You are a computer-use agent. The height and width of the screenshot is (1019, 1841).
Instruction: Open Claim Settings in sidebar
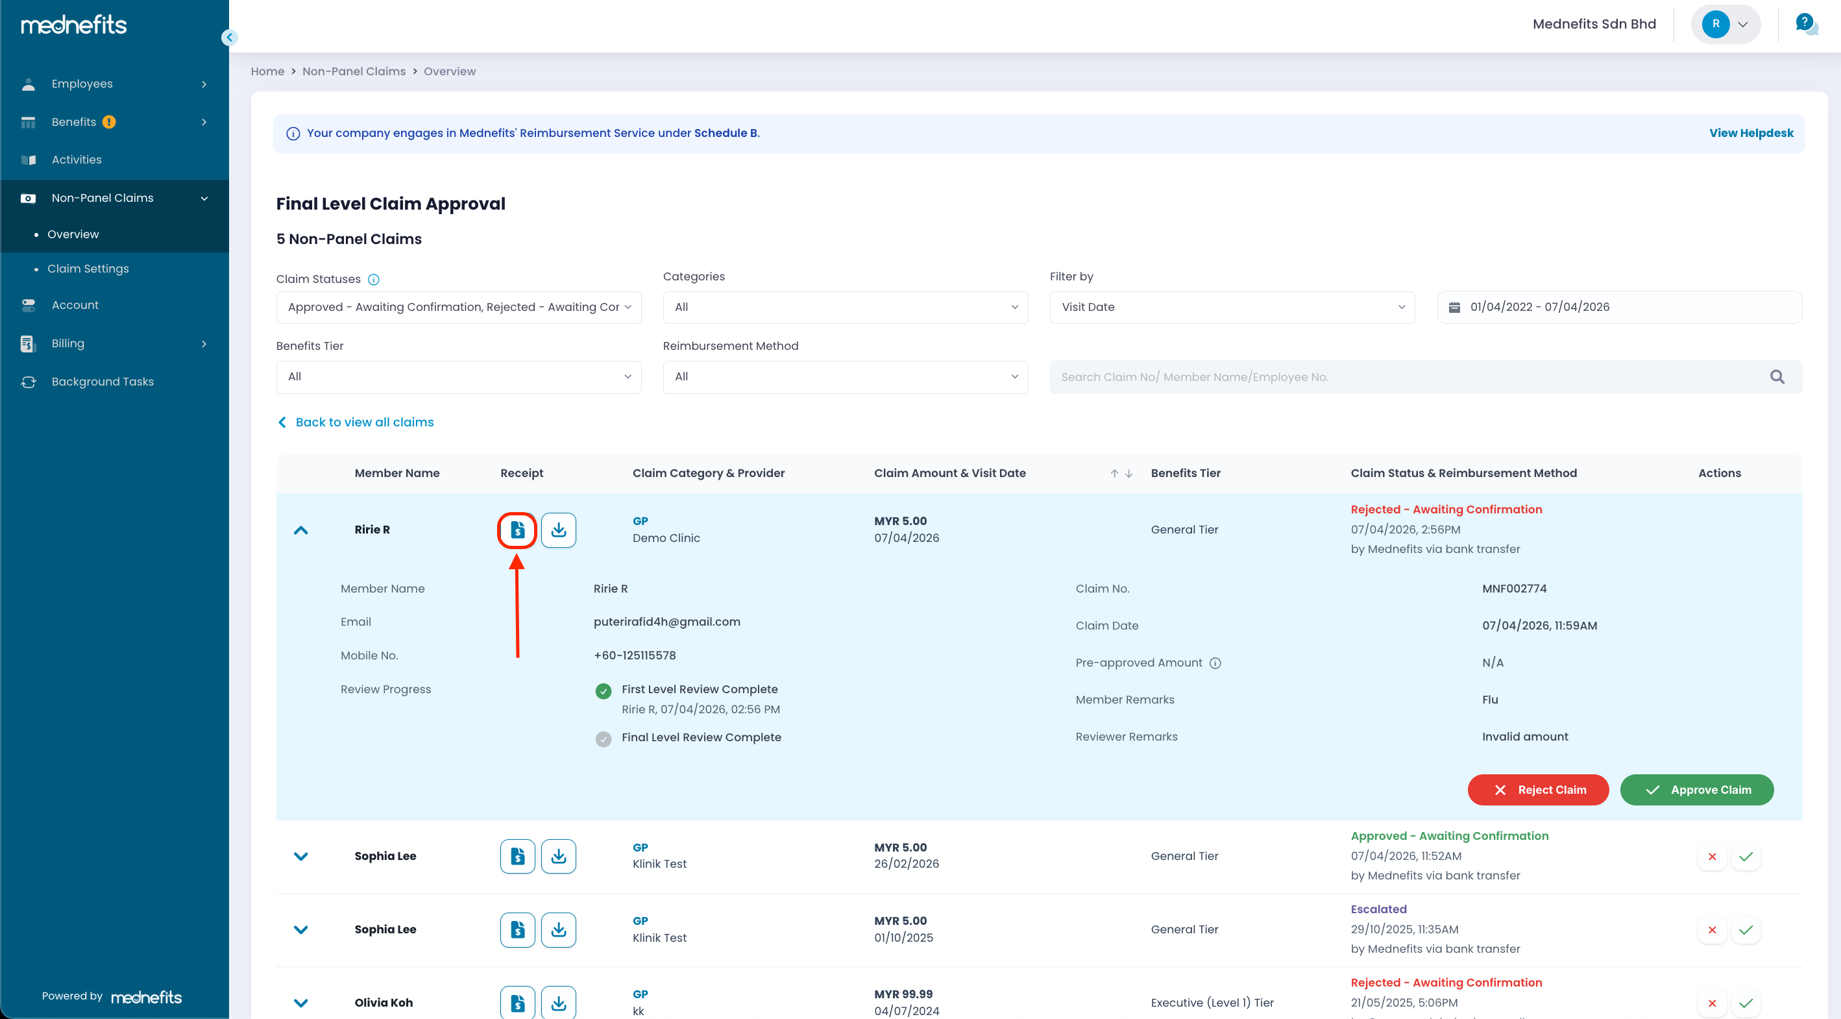coord(88,269)
